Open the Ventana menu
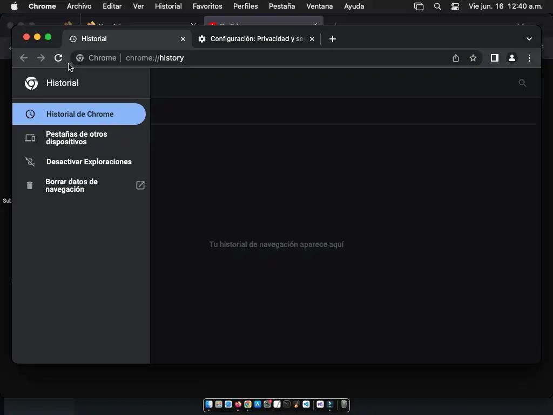 pyautogui.click(x=320, y=6)
